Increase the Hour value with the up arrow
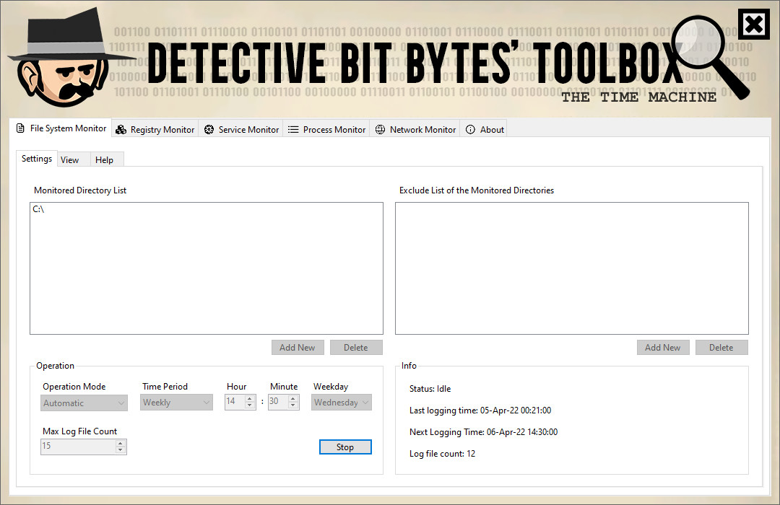This screenshot has width=780, height=505. coord(249,398)
